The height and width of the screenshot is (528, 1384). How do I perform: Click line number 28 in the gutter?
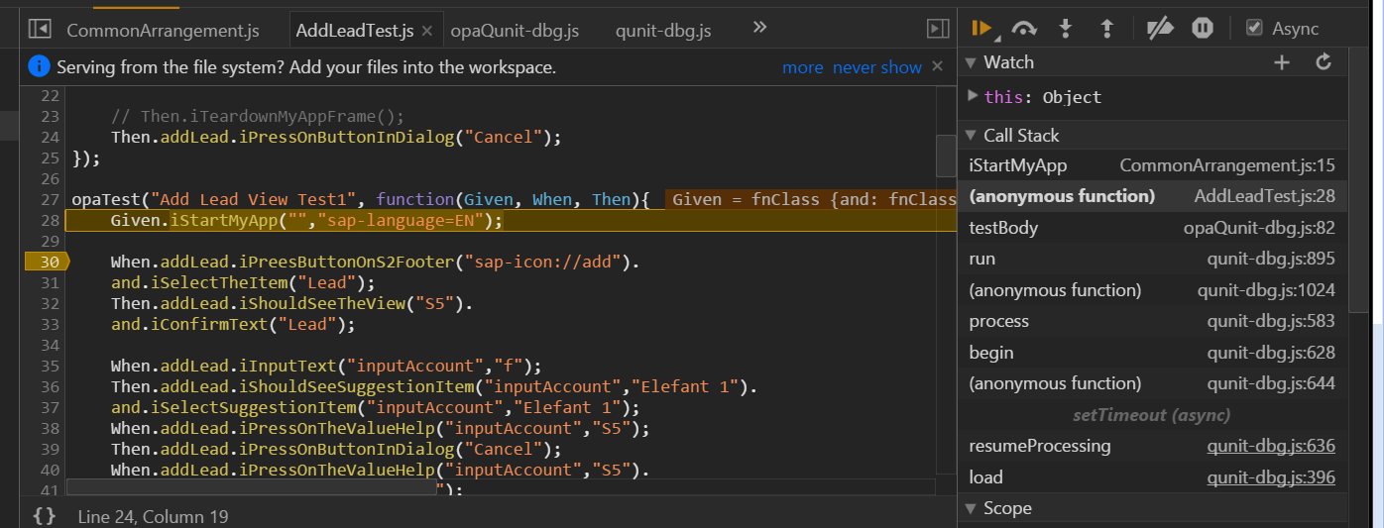coord(50,220)
